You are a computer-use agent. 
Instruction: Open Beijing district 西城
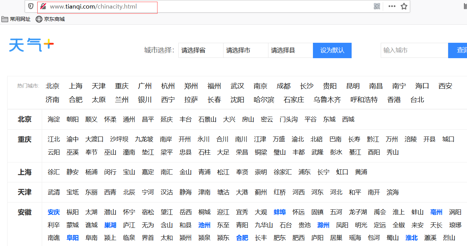tap(348, 119)
